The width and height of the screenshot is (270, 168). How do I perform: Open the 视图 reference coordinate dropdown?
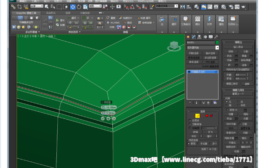coord(95,6)
